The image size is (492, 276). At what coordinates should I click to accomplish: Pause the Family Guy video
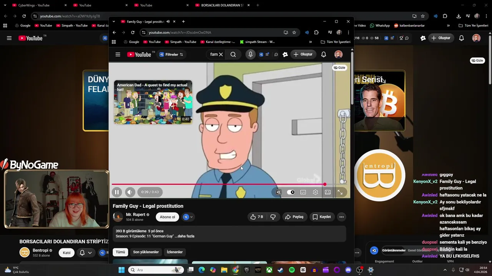117,192
